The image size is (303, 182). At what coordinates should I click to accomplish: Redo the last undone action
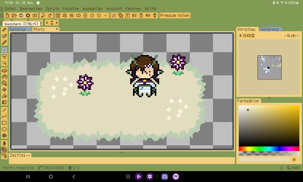tap(50, 15)
